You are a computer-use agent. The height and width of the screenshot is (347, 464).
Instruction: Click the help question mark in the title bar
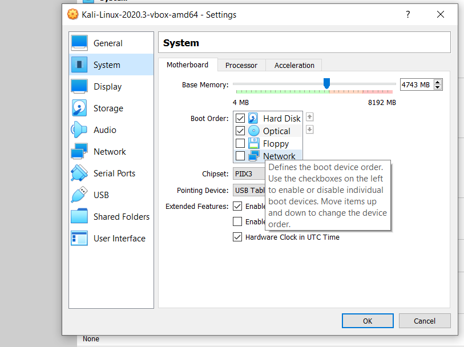407,14
